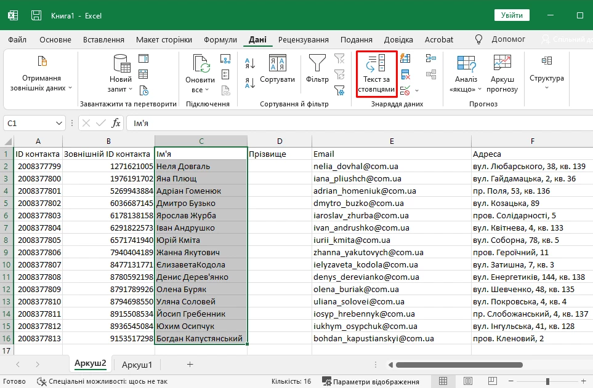
Task: Switch to the Аркуш1 sheet tab
Action: tap(137, 365)
